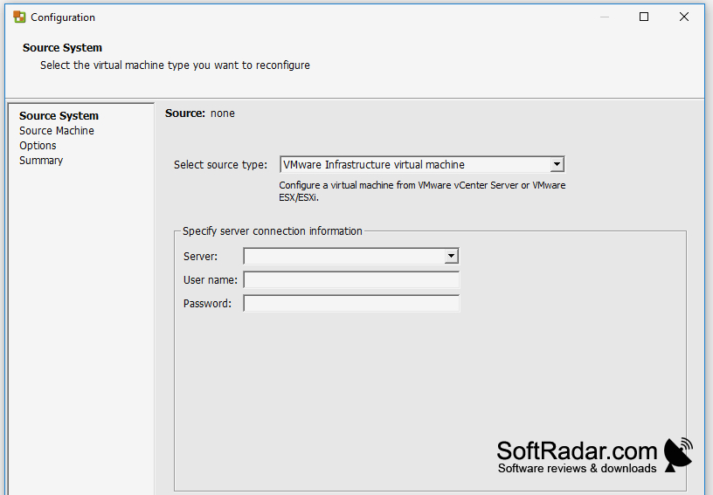This screenshot has height=495, width=713.
Task: Maximize the Configuration window
Action: (x=643, y=17)
